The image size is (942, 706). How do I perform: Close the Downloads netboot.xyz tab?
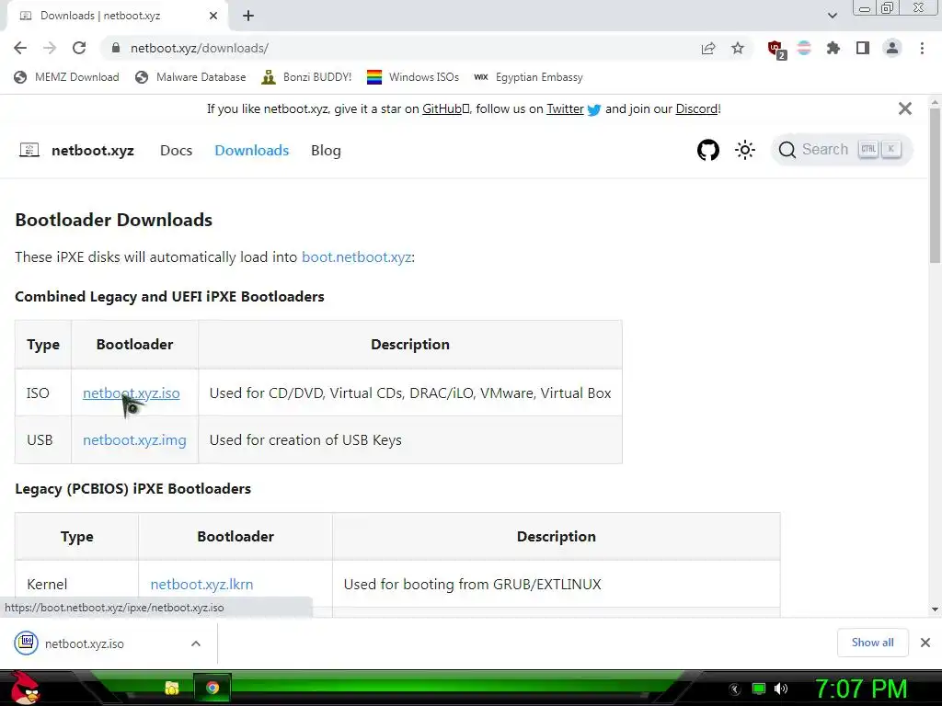[213, 16]
